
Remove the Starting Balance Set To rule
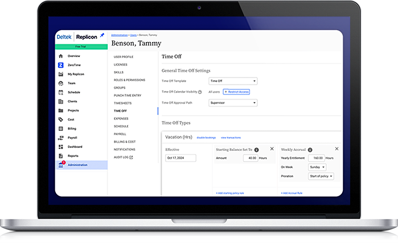272,149
